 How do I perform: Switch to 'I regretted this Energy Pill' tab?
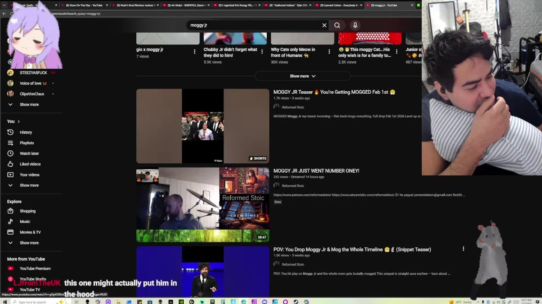[238, 5]
